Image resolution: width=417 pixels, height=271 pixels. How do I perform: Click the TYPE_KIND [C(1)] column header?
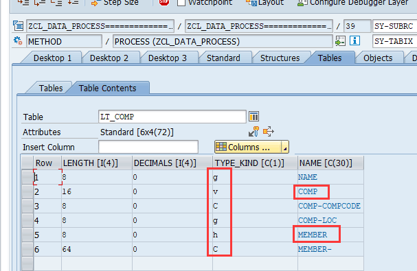255,163
